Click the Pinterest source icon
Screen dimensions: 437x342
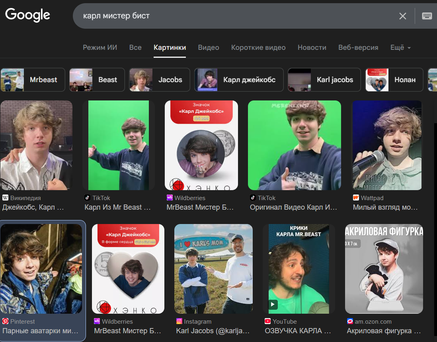5,321
